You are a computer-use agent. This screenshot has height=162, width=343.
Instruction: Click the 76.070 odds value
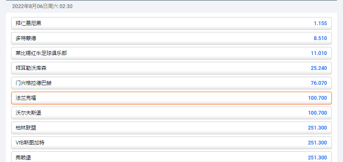(319, 83)
